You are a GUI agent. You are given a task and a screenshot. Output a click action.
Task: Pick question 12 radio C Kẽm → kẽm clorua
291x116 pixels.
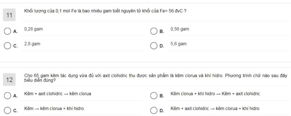(7, 110)
